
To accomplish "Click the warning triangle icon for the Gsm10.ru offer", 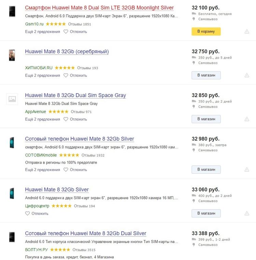I will (x=247, y=32).
